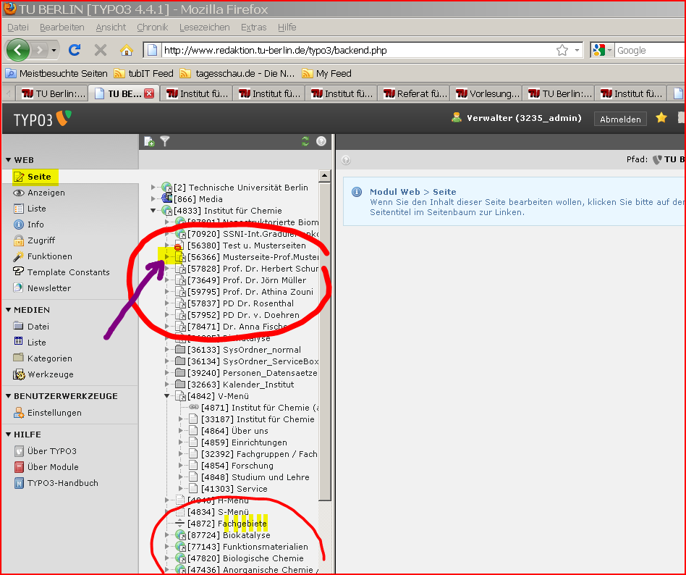
Task: Collapse the MEDIEN module group
Action: click(x=9, y=310)
